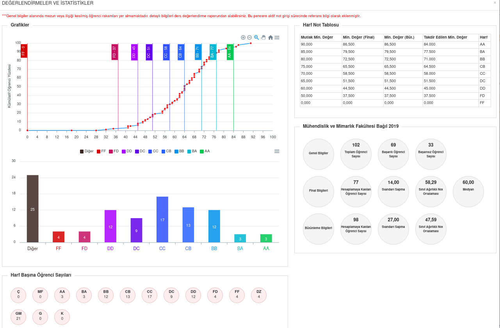Screen dimensions: 500x328
Task: Click the red FF - 0 threshold marker
Action: click(x=23, y=51)
